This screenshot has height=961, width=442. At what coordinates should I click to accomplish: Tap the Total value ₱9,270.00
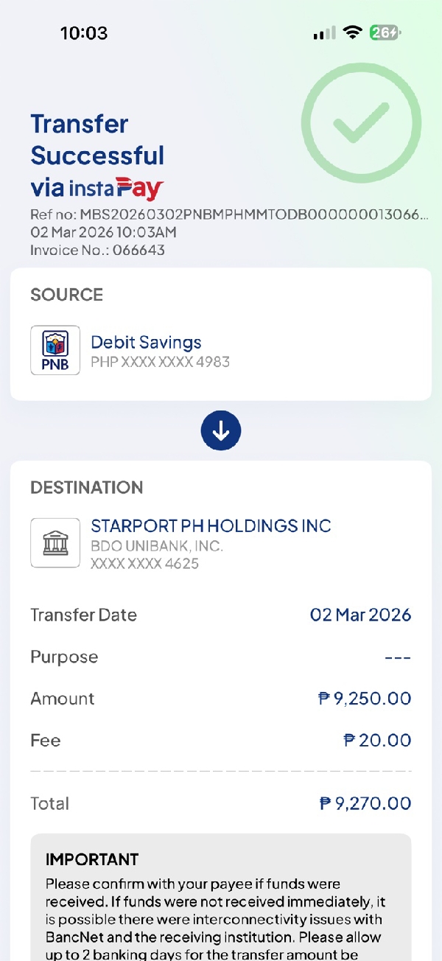pos(365,803)
